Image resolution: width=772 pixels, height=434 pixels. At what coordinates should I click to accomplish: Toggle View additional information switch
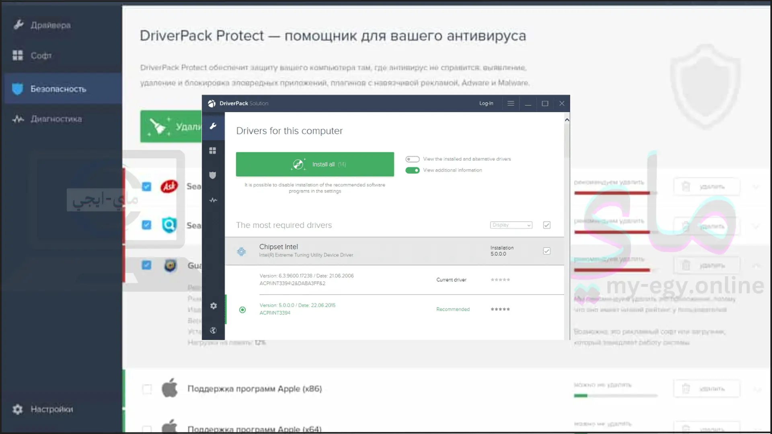[412, 170]
